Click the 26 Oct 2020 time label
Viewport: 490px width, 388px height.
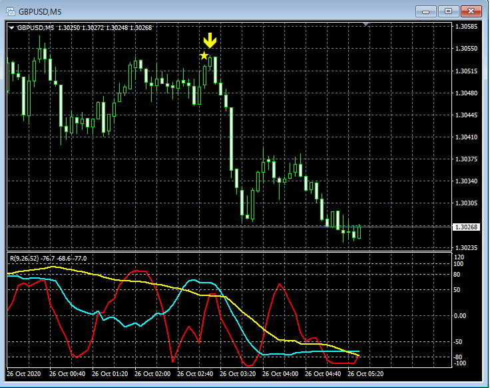tap(24, 373)
